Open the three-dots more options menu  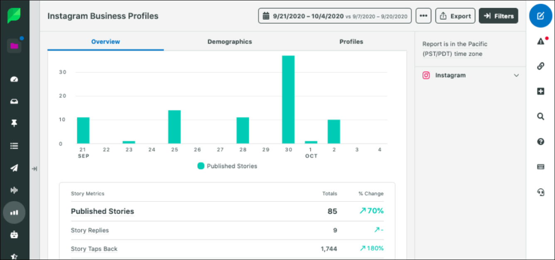tap(423, 16)
